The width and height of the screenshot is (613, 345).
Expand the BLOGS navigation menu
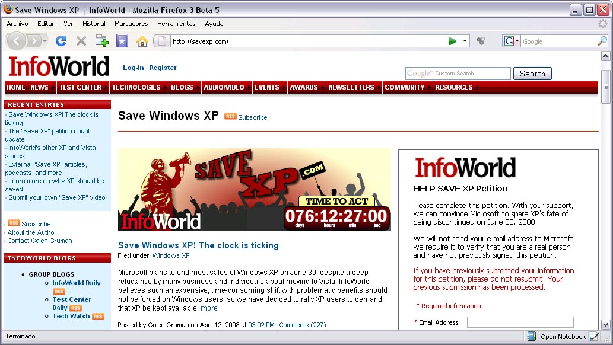185,87
